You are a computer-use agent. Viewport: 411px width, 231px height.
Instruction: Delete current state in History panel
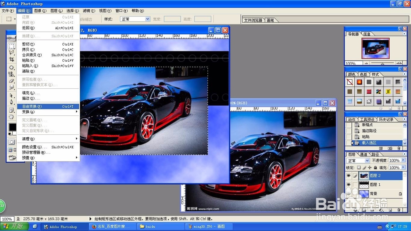tap(399, 148)
